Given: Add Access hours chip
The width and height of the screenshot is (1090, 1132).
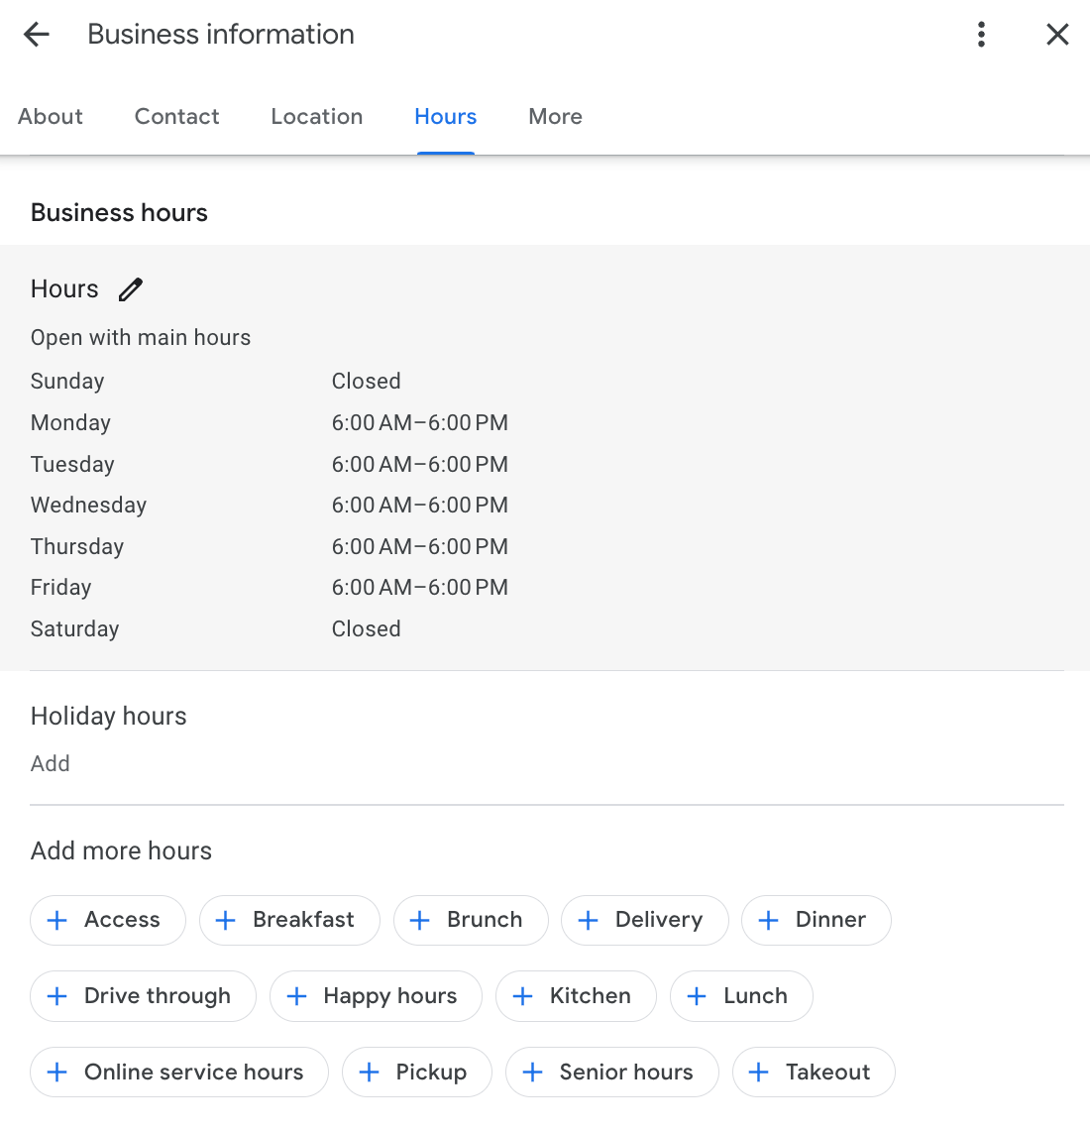Looking at the screenshot, I should click(x=108, y=920).
